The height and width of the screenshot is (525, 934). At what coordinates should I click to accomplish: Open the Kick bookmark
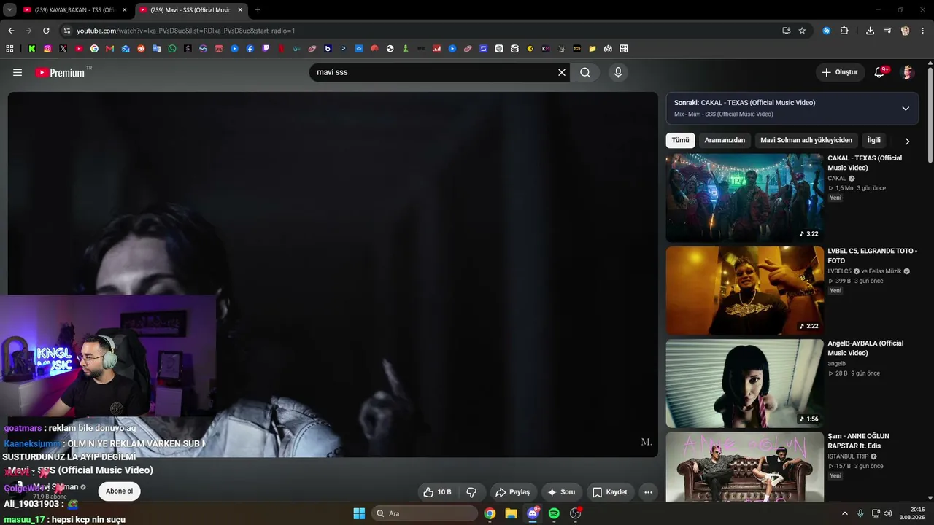pyautogui.click(x=32, y=49)
